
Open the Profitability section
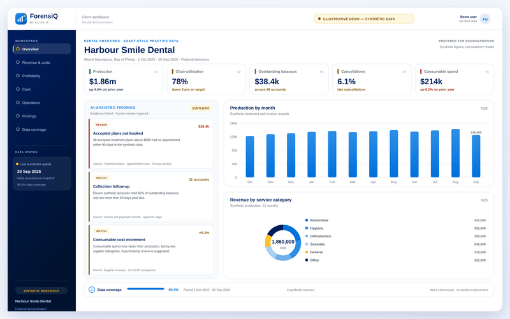click(x=41, y=75)
